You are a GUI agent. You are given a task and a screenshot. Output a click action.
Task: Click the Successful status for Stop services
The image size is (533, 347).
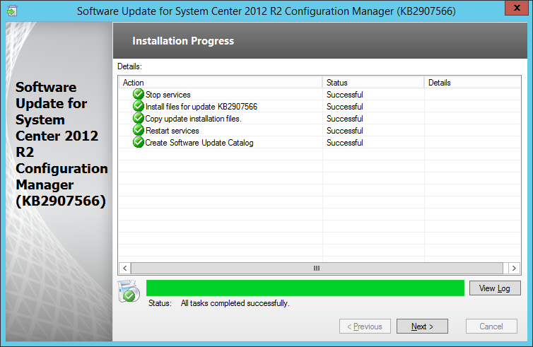click(x=345, y=95)
